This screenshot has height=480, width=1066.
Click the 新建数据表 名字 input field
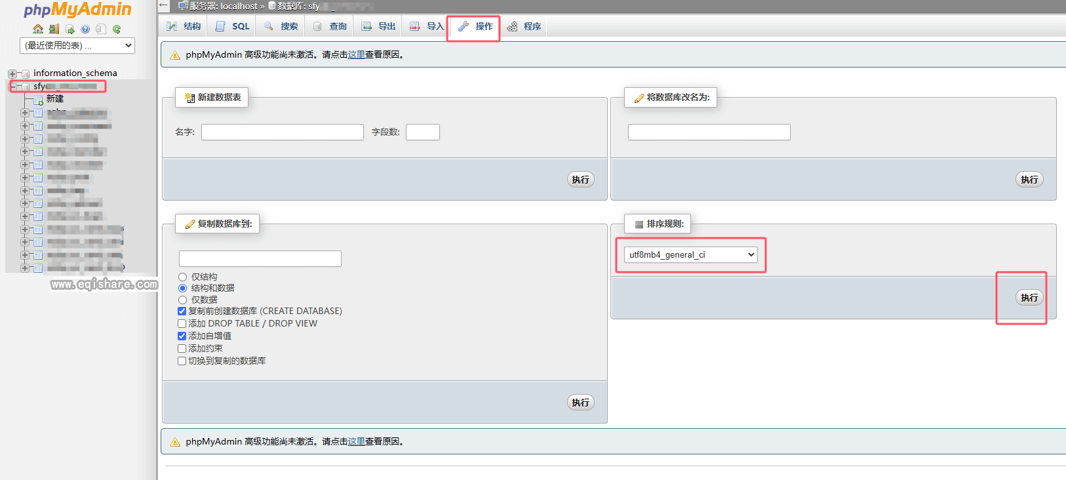pyautogui.click(x=282, y=132)
